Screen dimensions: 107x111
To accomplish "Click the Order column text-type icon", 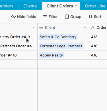I will [x=93, y=27].
